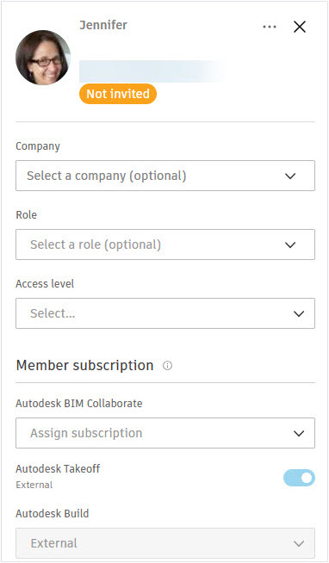329x563 pixels.
Task: Close the member details panel
Action: point(300,27)
